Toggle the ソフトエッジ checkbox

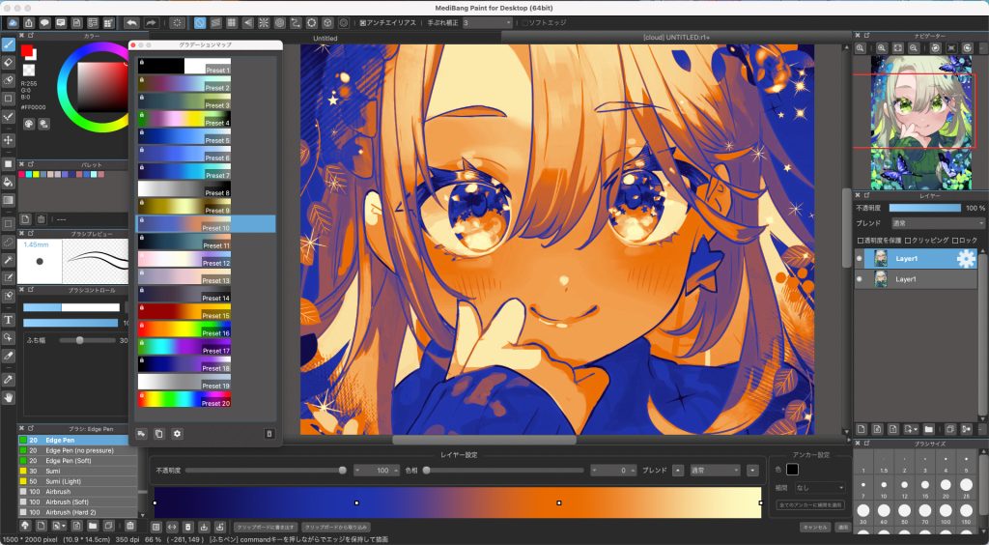pos(524,23)
